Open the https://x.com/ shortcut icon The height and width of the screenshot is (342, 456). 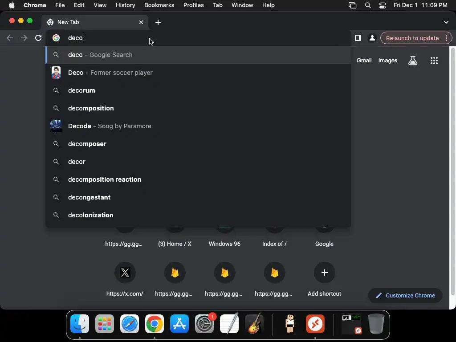click(x=125, y=273)
